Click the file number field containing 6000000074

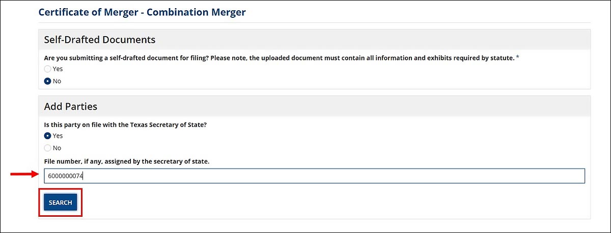(314, 176)
